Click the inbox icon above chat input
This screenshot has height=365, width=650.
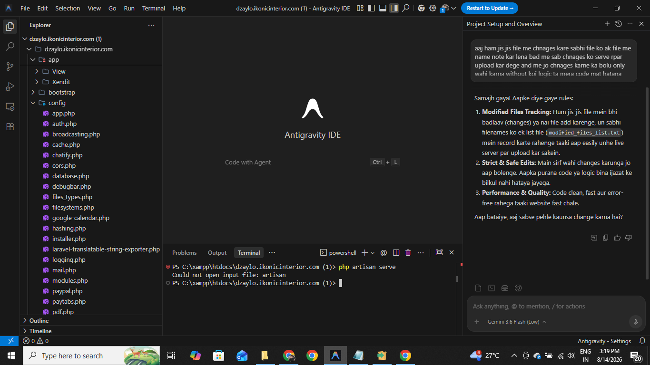point(505,288)
